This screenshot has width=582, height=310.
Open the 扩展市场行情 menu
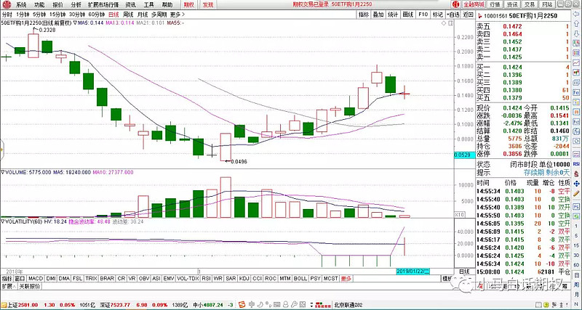click(103, 5)
